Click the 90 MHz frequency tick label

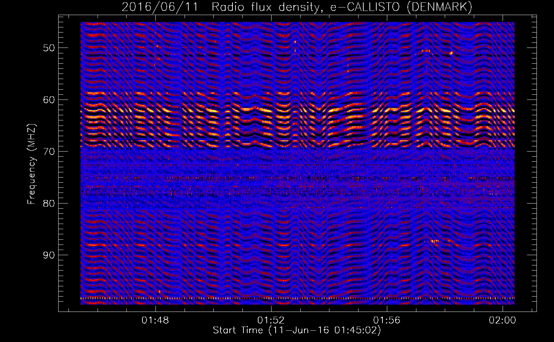49,255
